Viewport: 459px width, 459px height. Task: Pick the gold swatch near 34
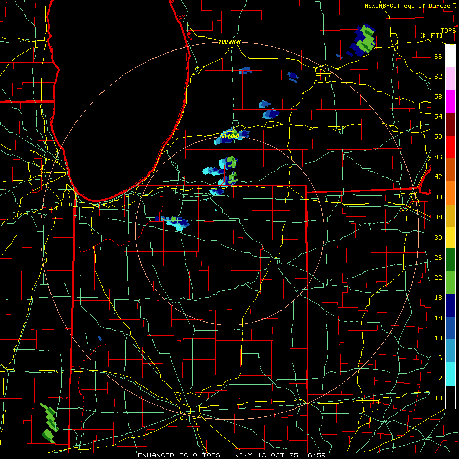tap(450, 216)
